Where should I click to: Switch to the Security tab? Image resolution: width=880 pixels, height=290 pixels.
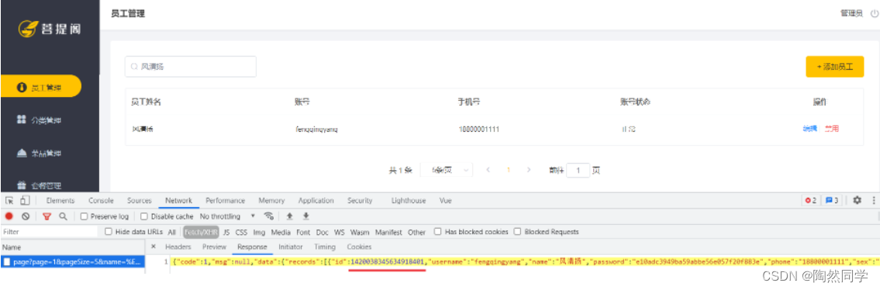pyautogui.click(x=360, y=200)
